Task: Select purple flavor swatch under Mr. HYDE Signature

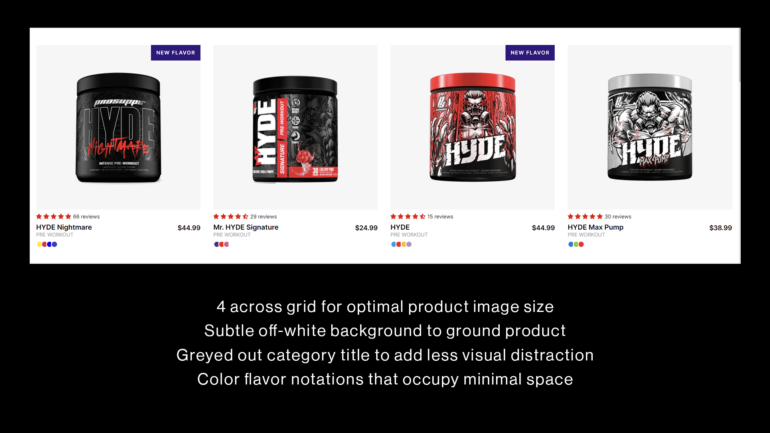Action: point(217,244)
